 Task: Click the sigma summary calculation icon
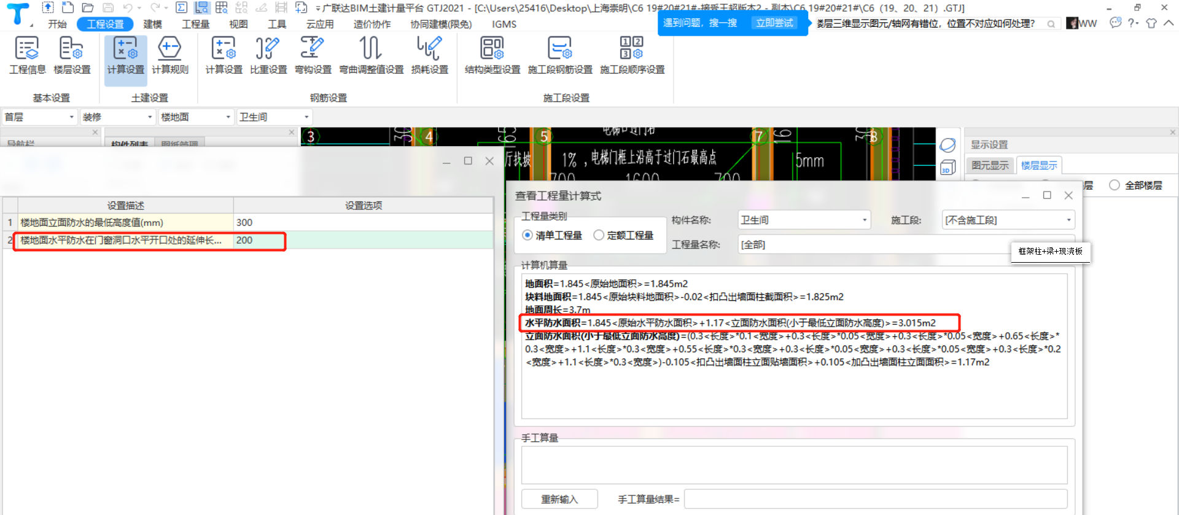pyautogui.click(x=181, y=7)
